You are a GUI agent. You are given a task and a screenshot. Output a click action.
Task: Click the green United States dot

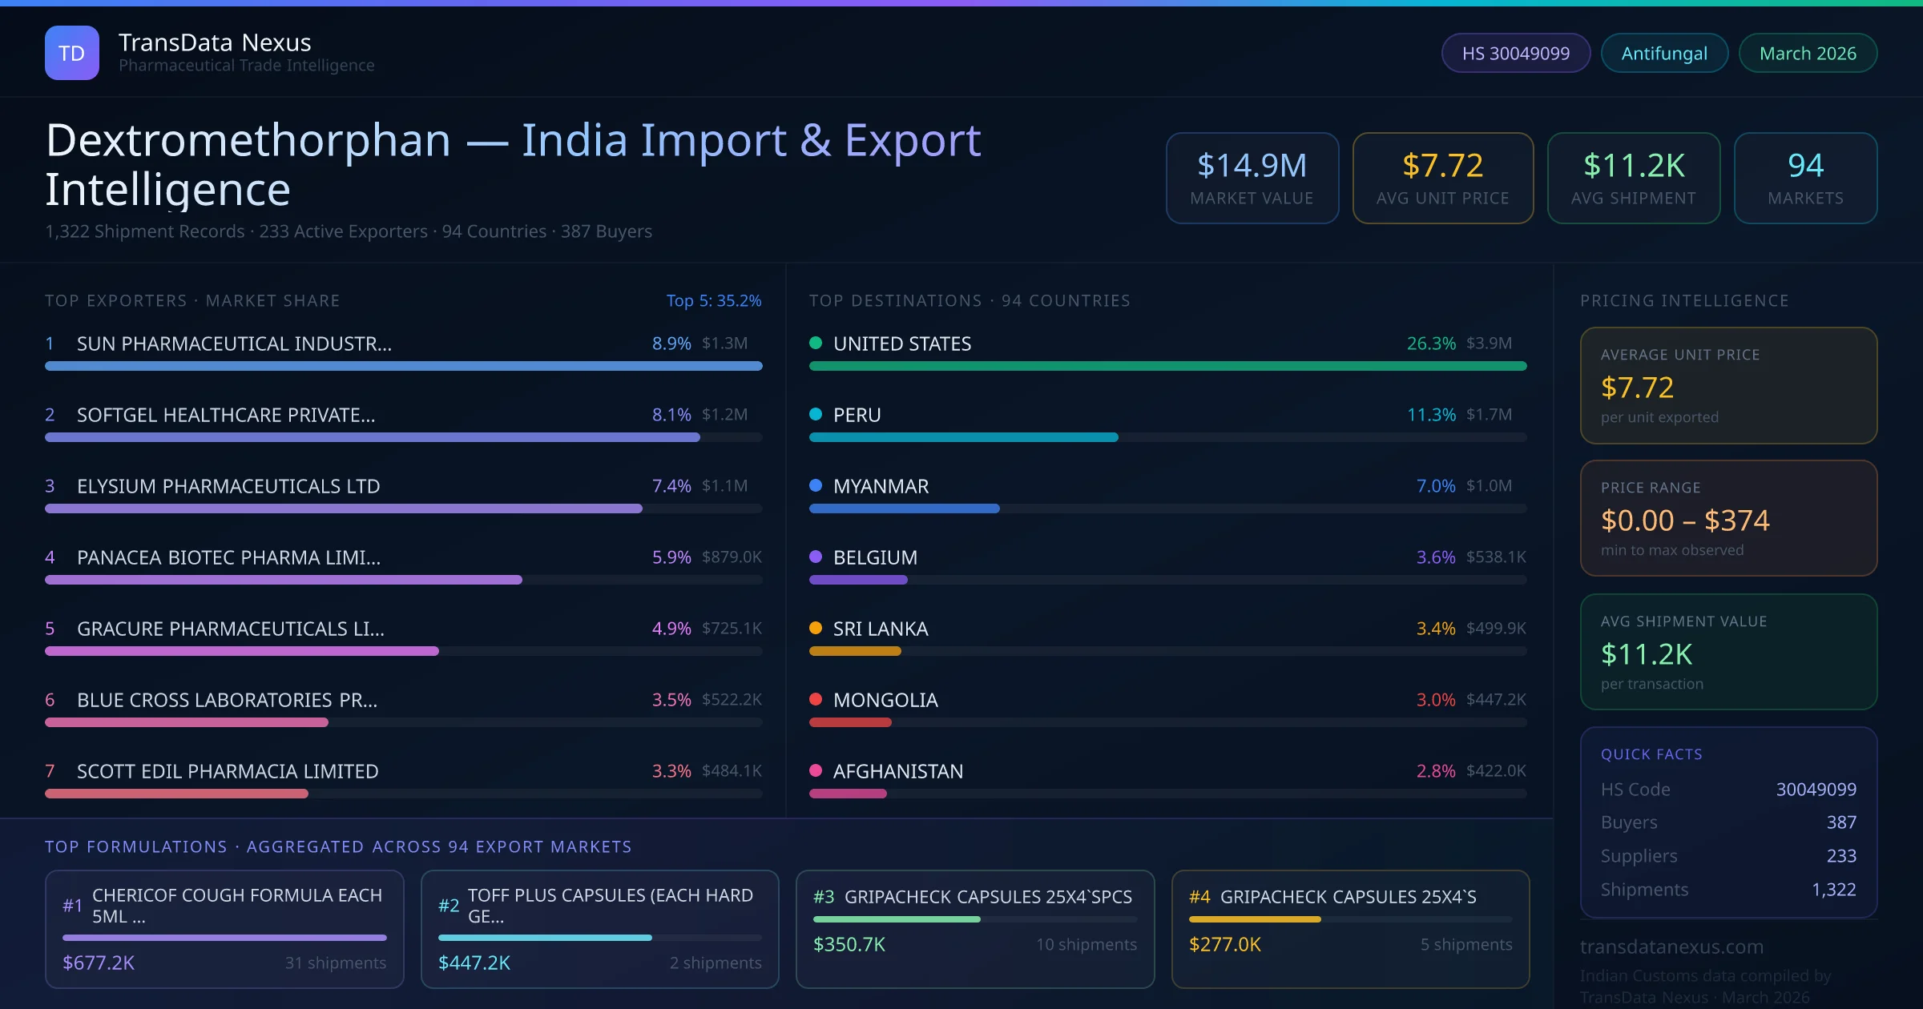[x=816, y=344]
